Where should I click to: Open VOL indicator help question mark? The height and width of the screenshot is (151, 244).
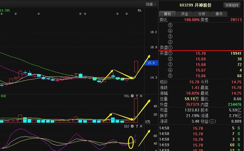[137, 96]
